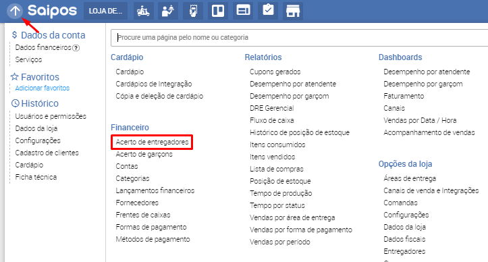Open Tempo por status report
Image resolution: width=488 pixels, height=262 pixels.
tap(277, 205)
